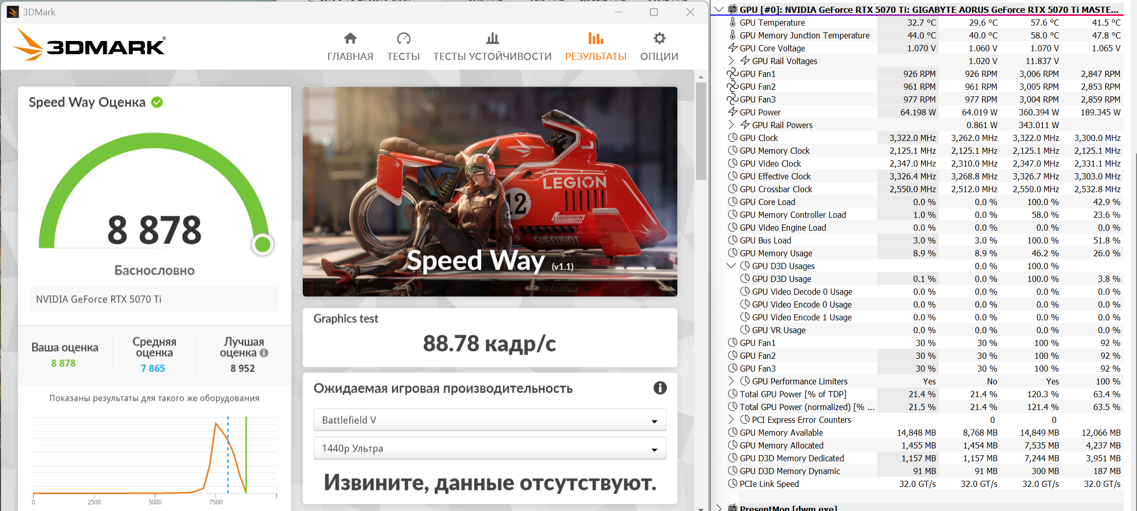Click the lightning icon beside GPU Power
This screenshot has width=1137, height=511.
(x=733, y=112)
